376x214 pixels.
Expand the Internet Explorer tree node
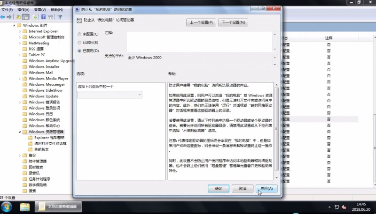click(x=20, y=31)
